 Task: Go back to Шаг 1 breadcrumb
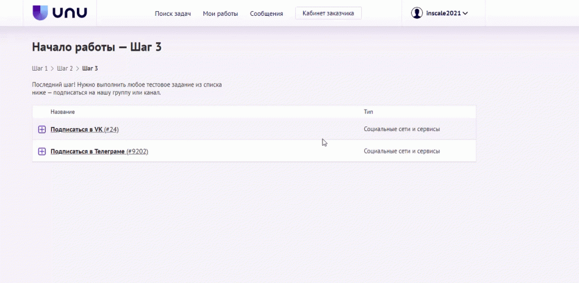point(40,68)
